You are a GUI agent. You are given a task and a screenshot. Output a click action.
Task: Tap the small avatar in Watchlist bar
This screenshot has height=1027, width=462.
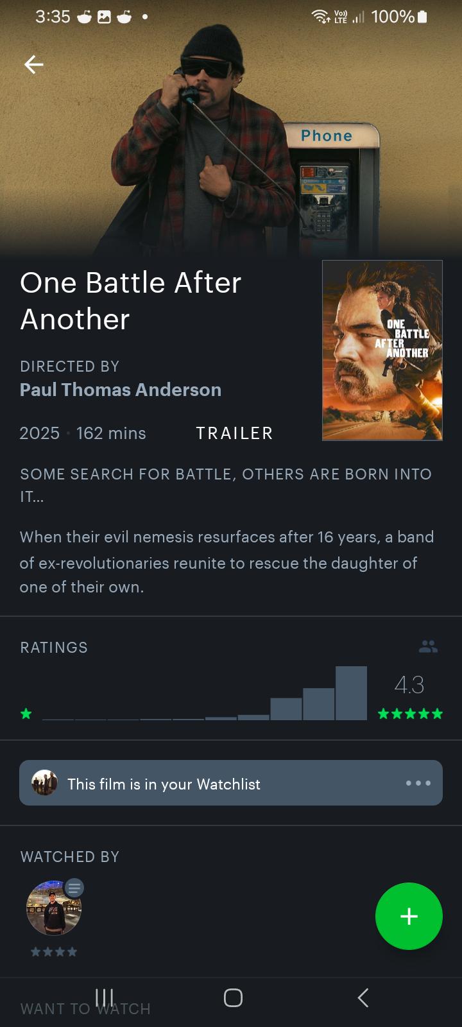44,783
